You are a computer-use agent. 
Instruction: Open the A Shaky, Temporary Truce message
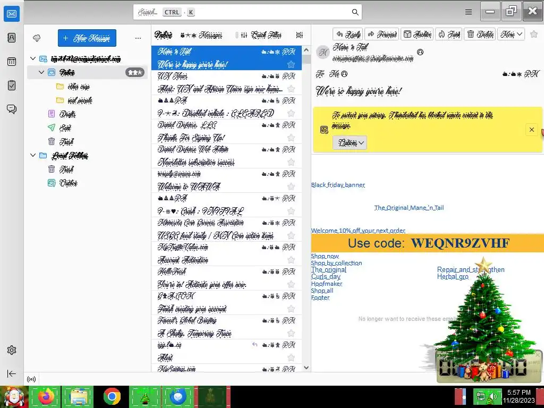pos(226,327)
